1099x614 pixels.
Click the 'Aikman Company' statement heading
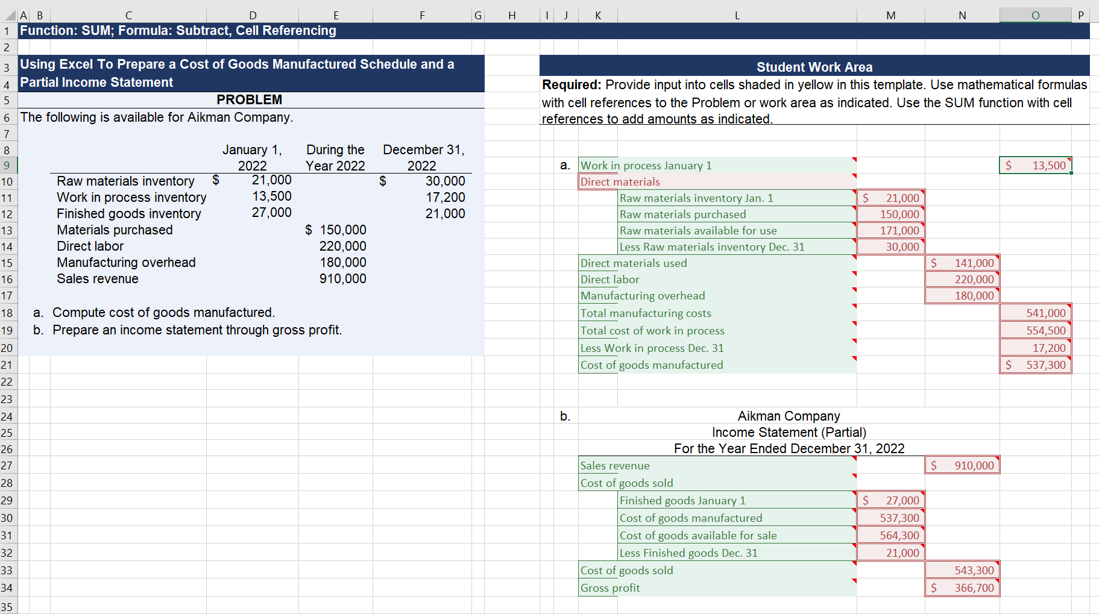point(789,416)
